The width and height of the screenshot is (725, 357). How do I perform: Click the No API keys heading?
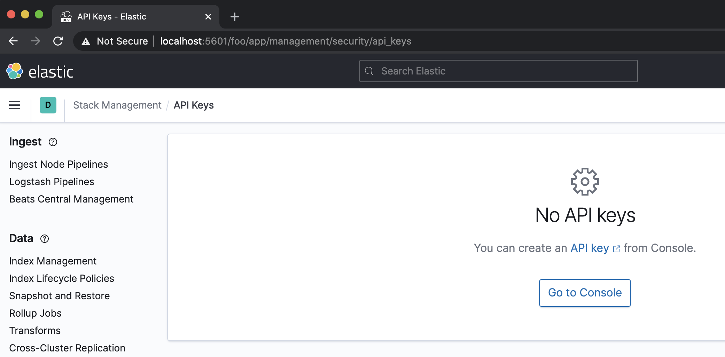[x=585, y=215]
